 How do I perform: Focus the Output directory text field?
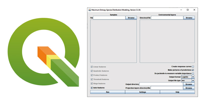pos(161,84)
